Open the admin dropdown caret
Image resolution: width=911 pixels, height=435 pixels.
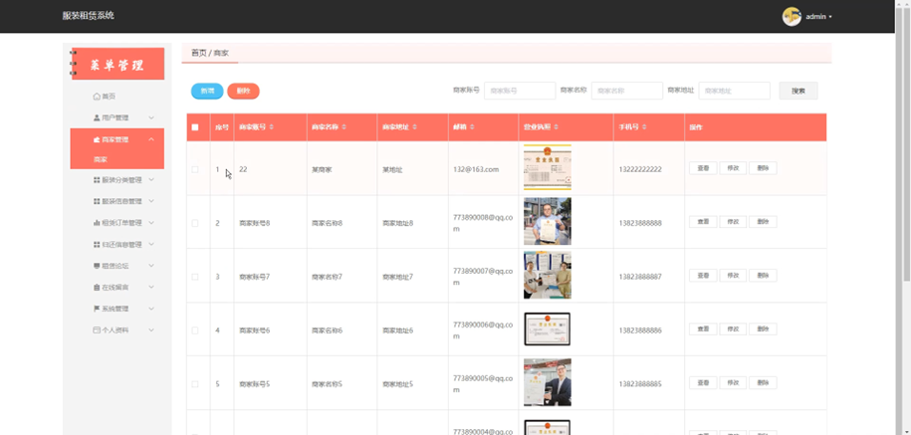pyautogui.click(x=830, y=17)
